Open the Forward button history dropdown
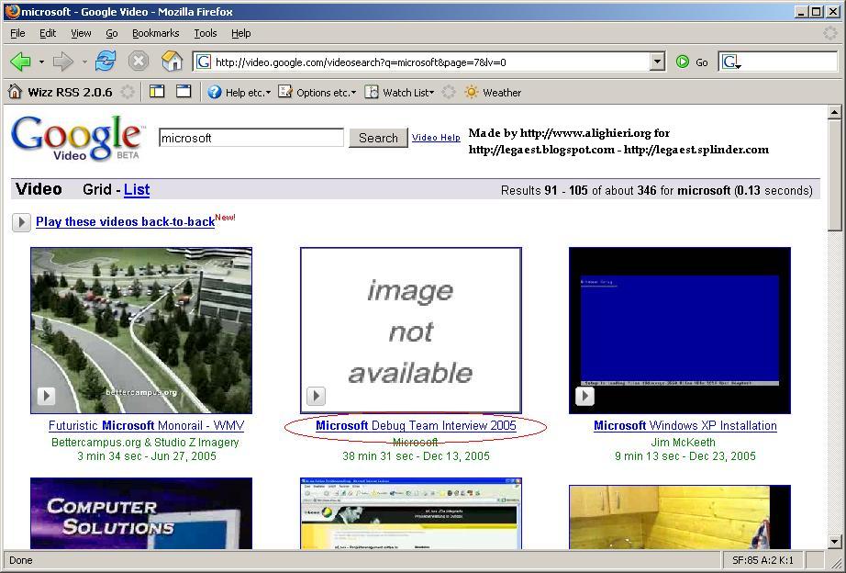The width and height of the screenshot is (846, 573). click(84, 62)
